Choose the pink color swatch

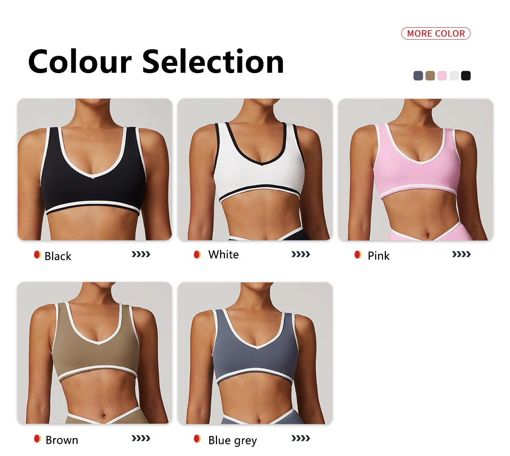[442, 76]
